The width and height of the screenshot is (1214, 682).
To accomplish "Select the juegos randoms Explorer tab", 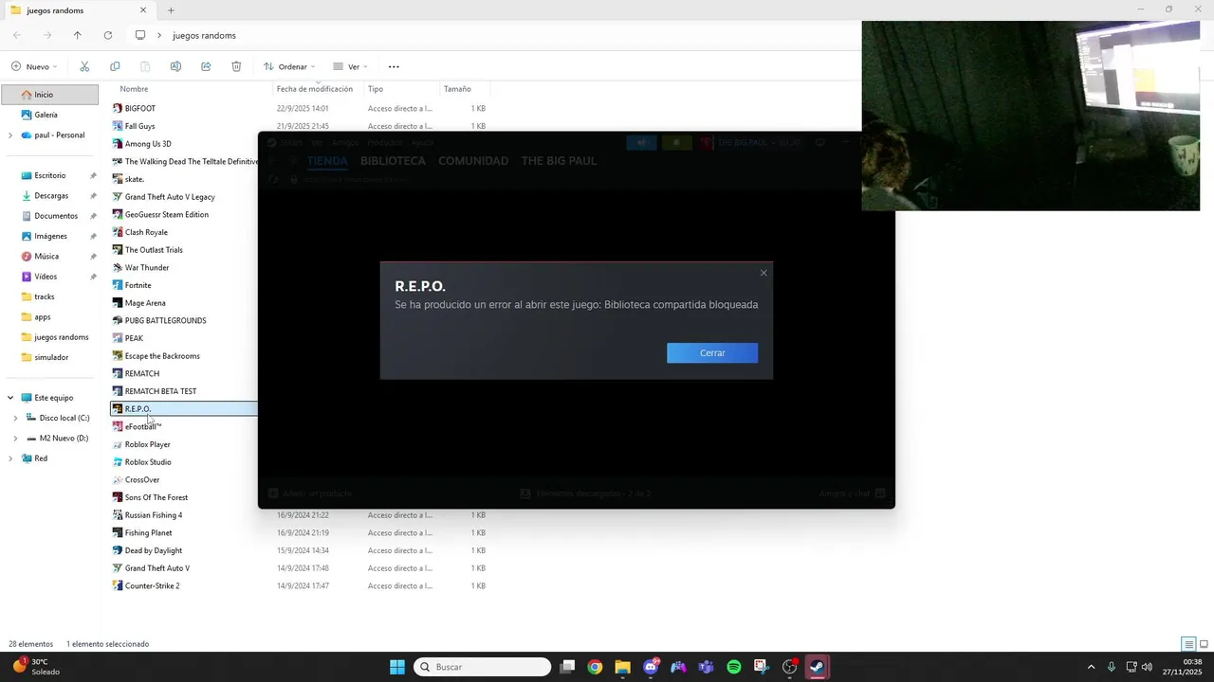I will coord(78,10).
